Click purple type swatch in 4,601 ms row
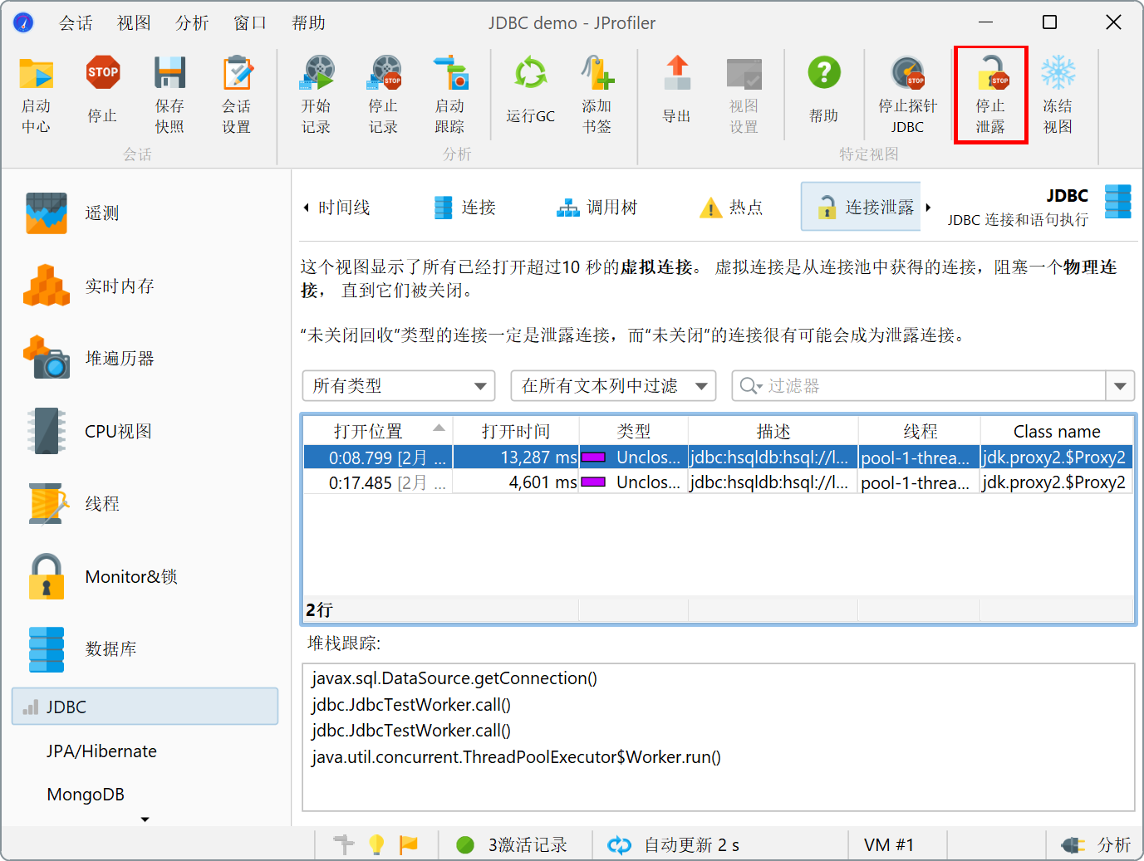The width and height of the screenshot is (1144, 861). pyautogui.click(x=593, y=482)
